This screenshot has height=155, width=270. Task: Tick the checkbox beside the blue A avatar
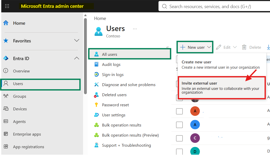[179, 125]
